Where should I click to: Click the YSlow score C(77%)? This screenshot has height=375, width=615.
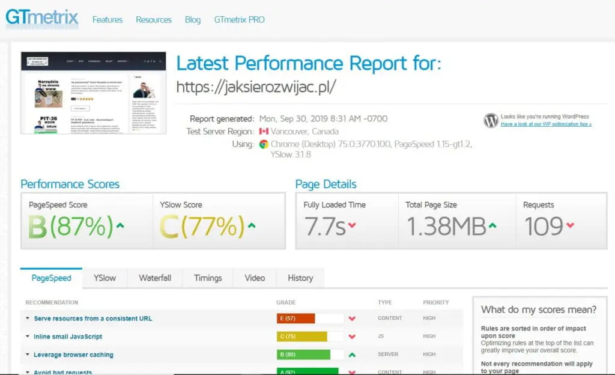202,227
